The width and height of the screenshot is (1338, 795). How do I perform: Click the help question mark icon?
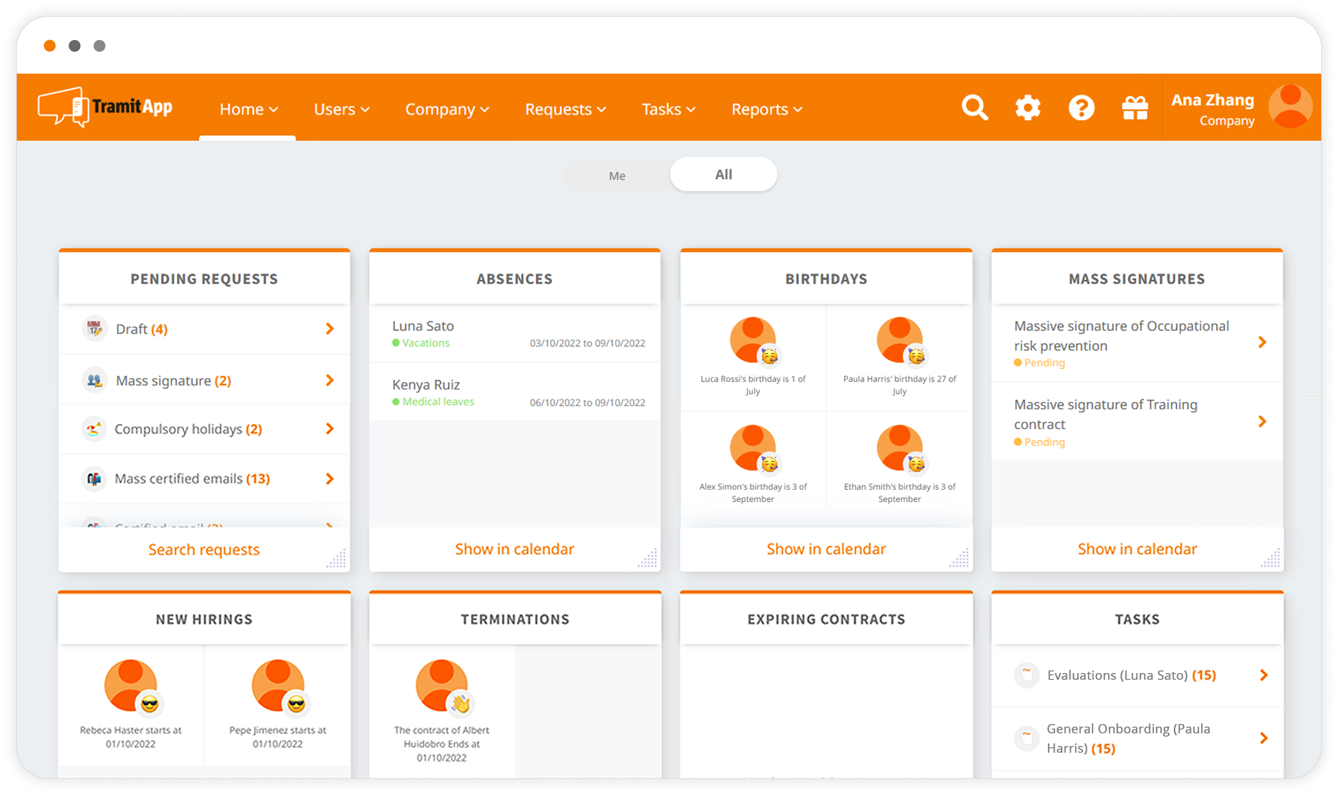[1081, 108]
